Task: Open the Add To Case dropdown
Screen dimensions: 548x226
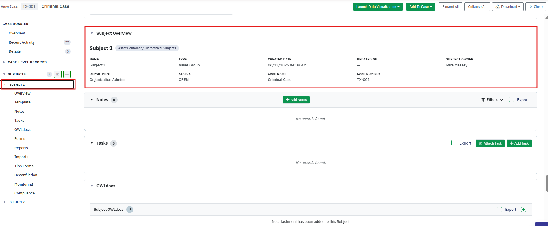Action: pyautogui.click(x=421, y=7)
